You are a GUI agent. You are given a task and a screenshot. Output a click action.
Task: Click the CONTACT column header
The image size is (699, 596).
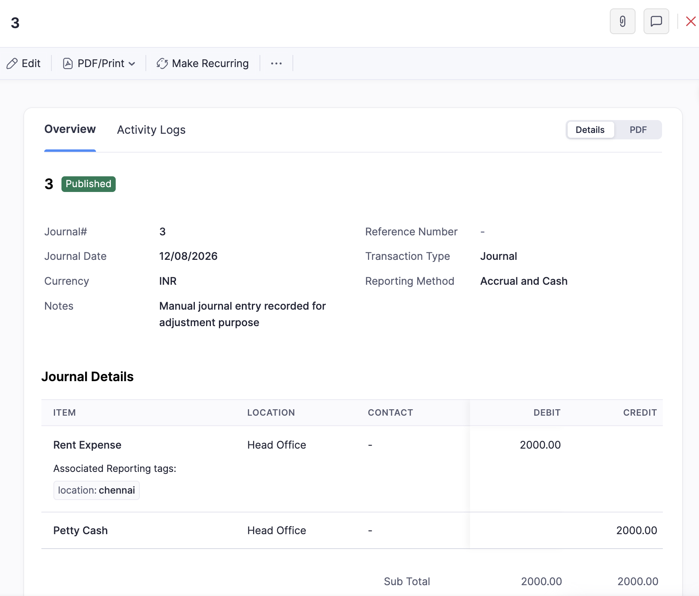390,412
